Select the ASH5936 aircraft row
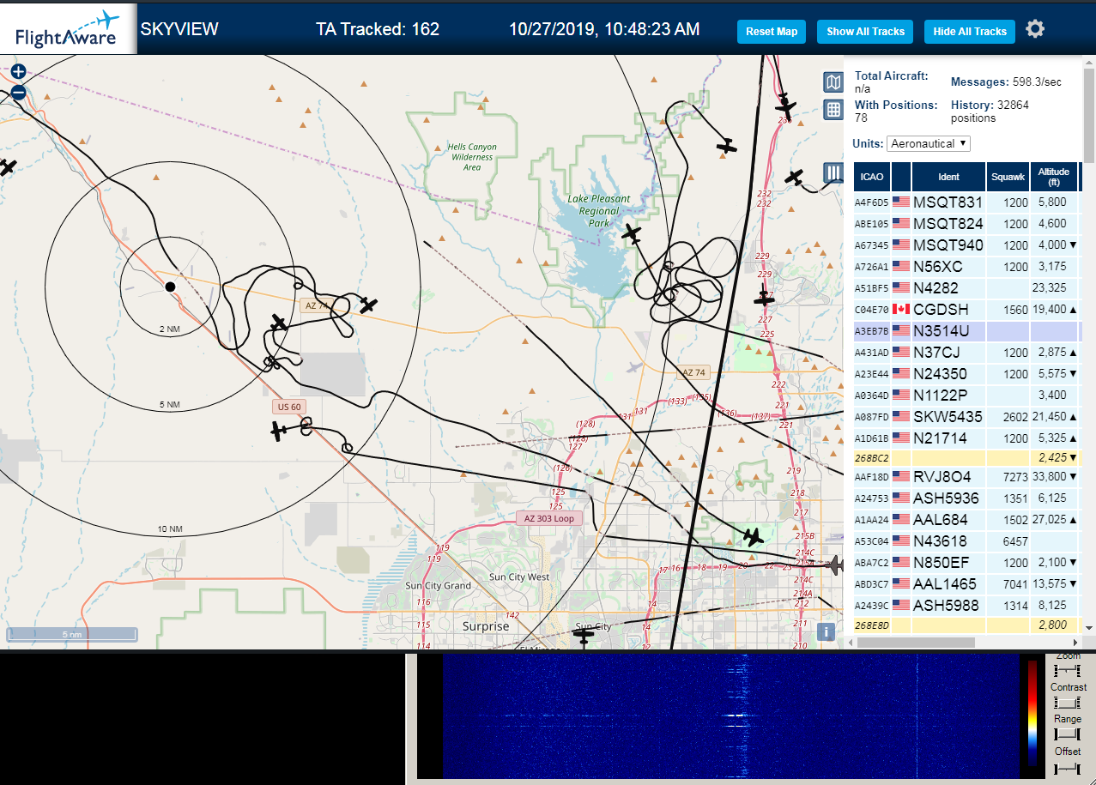The height and width of the screenshot is (785, 1096). (x=966, y=498)
